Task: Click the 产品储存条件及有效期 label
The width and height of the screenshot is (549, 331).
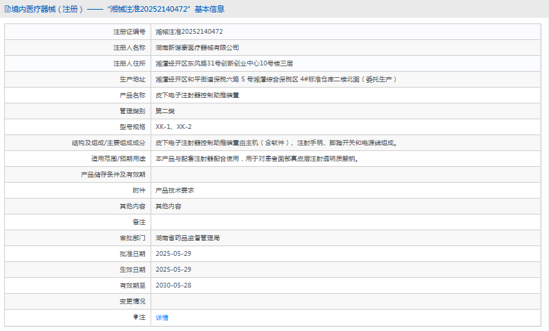Action: click(x=113, y=174)
